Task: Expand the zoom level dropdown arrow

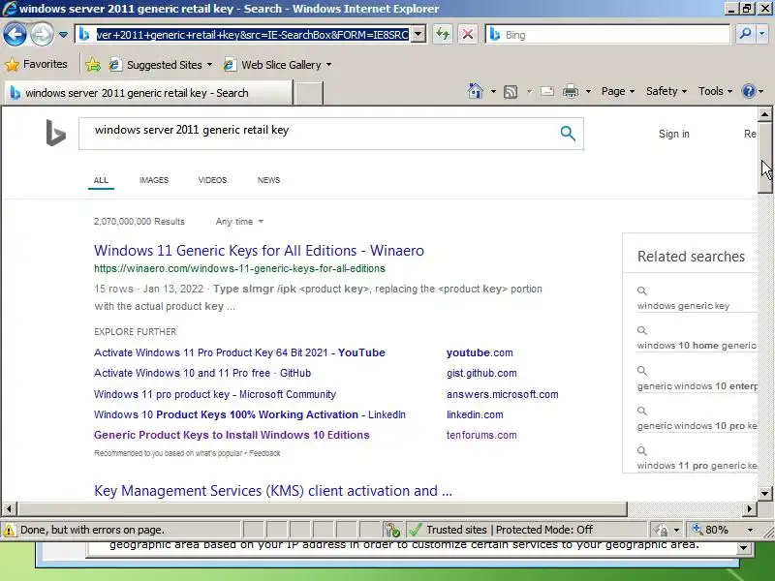Action: 750,530
